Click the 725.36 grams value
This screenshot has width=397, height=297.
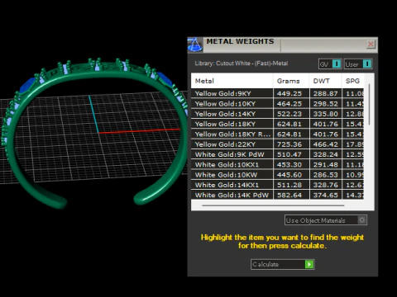(x=289, y=144)
